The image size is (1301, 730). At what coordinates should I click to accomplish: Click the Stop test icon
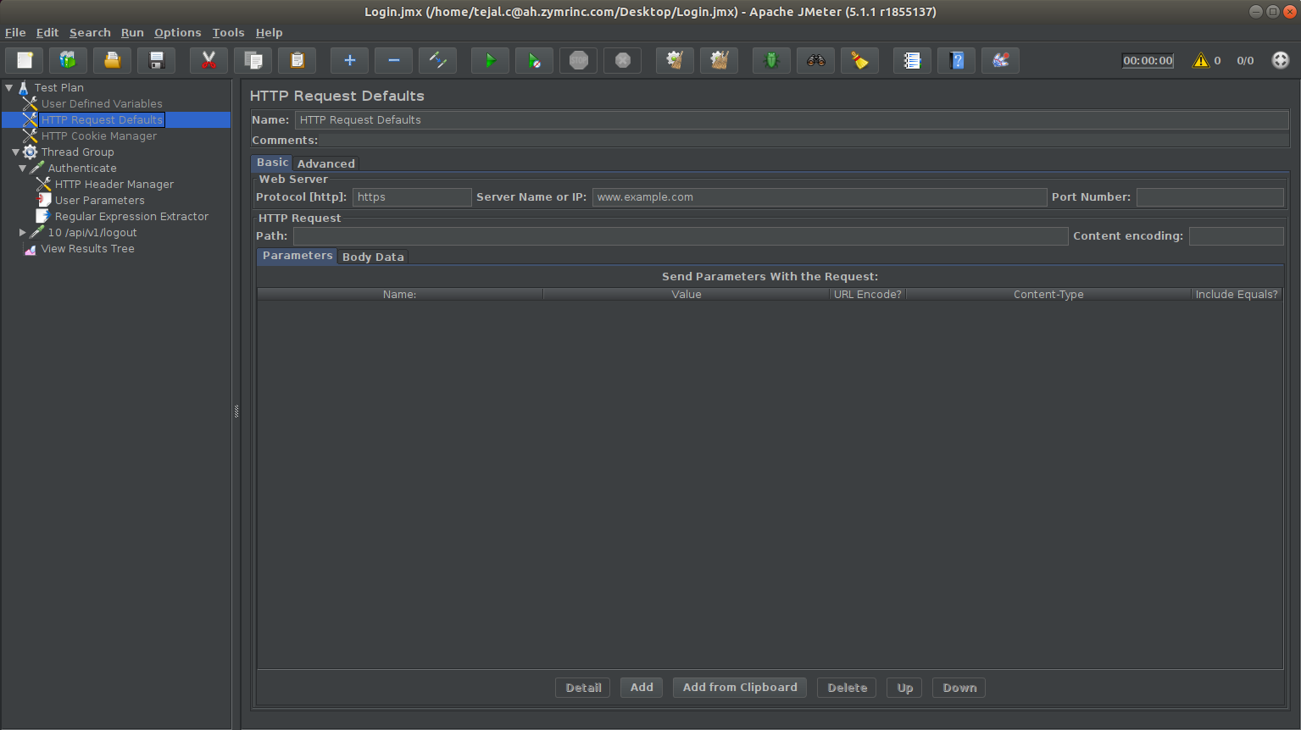579,60
